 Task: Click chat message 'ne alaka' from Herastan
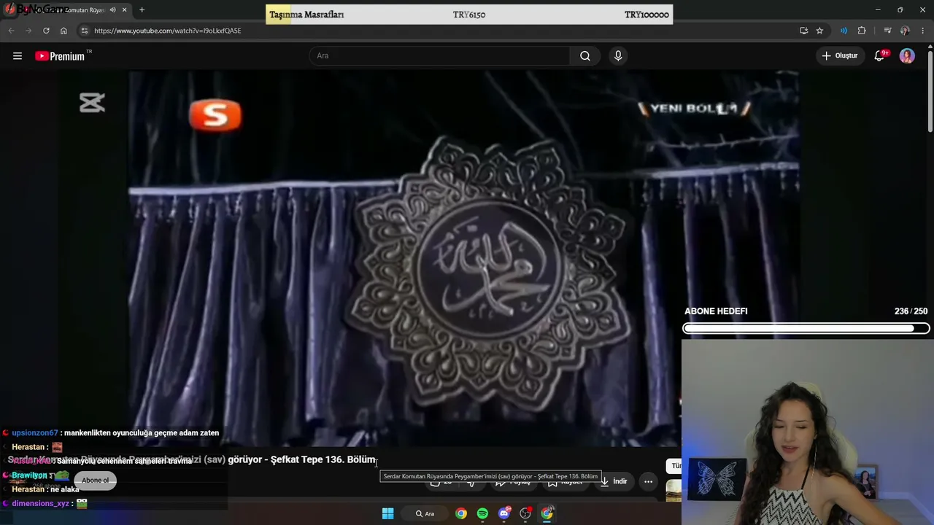point(65,489)
